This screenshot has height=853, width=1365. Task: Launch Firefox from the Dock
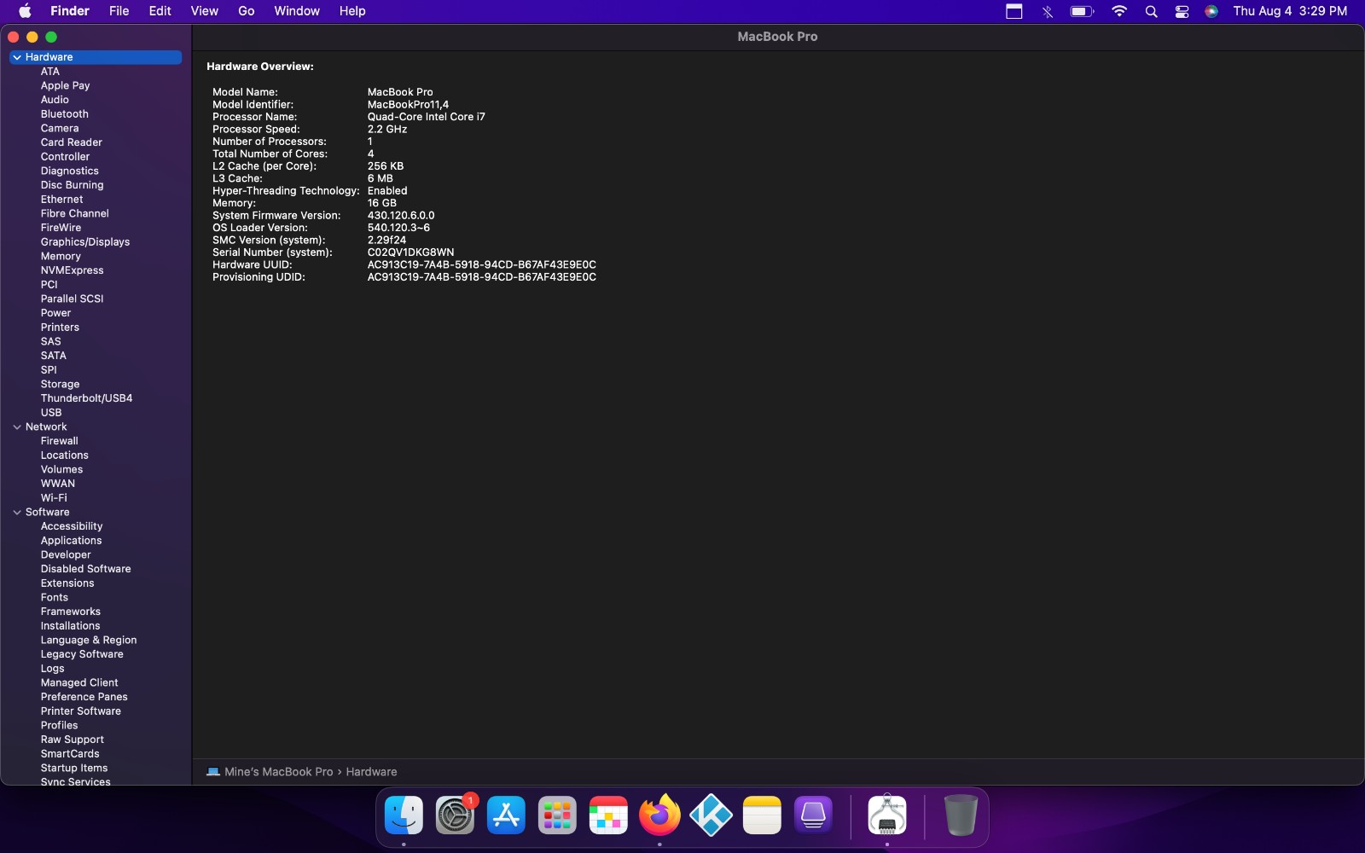point(659,815)
